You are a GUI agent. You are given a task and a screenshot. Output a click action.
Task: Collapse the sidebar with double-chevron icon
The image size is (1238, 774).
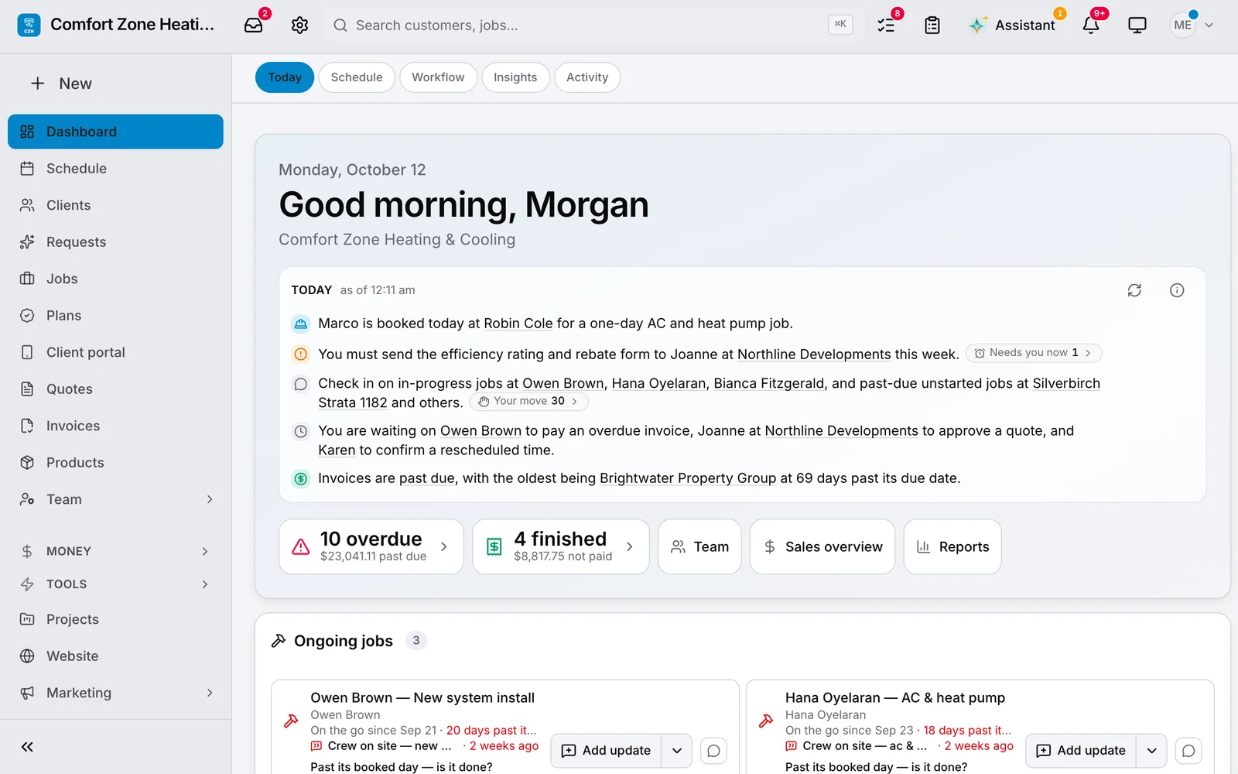[x=27, y=747]
